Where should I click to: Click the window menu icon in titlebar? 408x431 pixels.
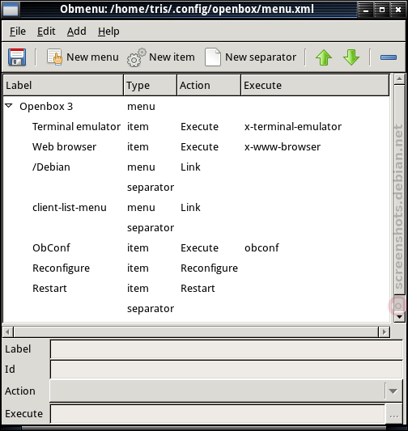(x=11, y=10)
